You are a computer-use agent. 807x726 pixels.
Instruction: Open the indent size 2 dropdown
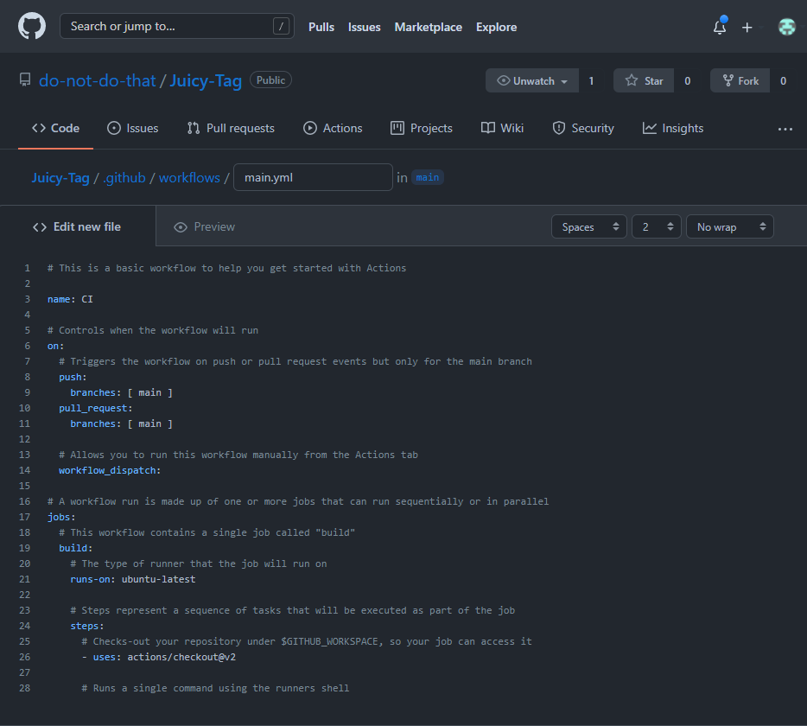click(x=657, y=226)
